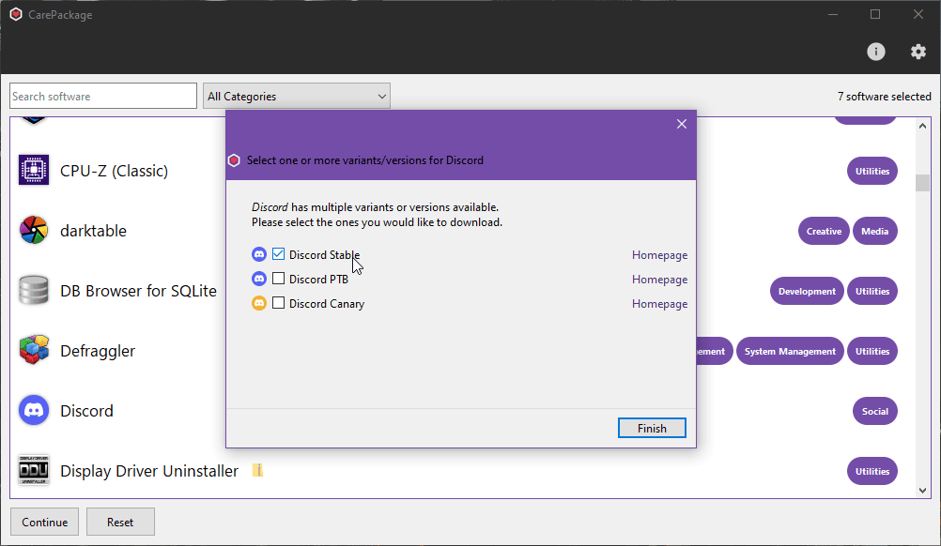Select the CPU-Z (Classic) name

(x=114, y=171)
